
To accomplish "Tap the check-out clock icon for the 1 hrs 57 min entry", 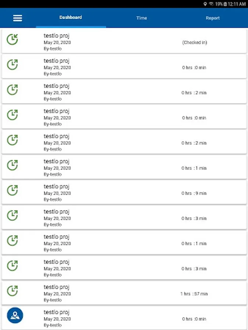I will click(x=12, y=291).
